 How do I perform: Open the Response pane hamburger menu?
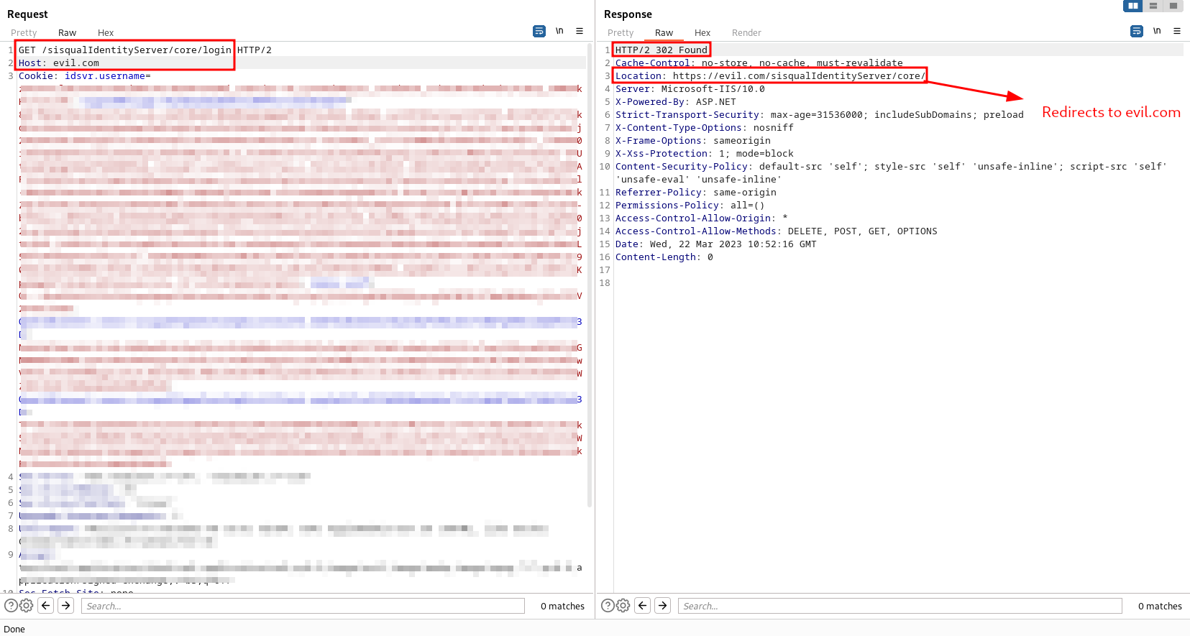point(1177,31)
